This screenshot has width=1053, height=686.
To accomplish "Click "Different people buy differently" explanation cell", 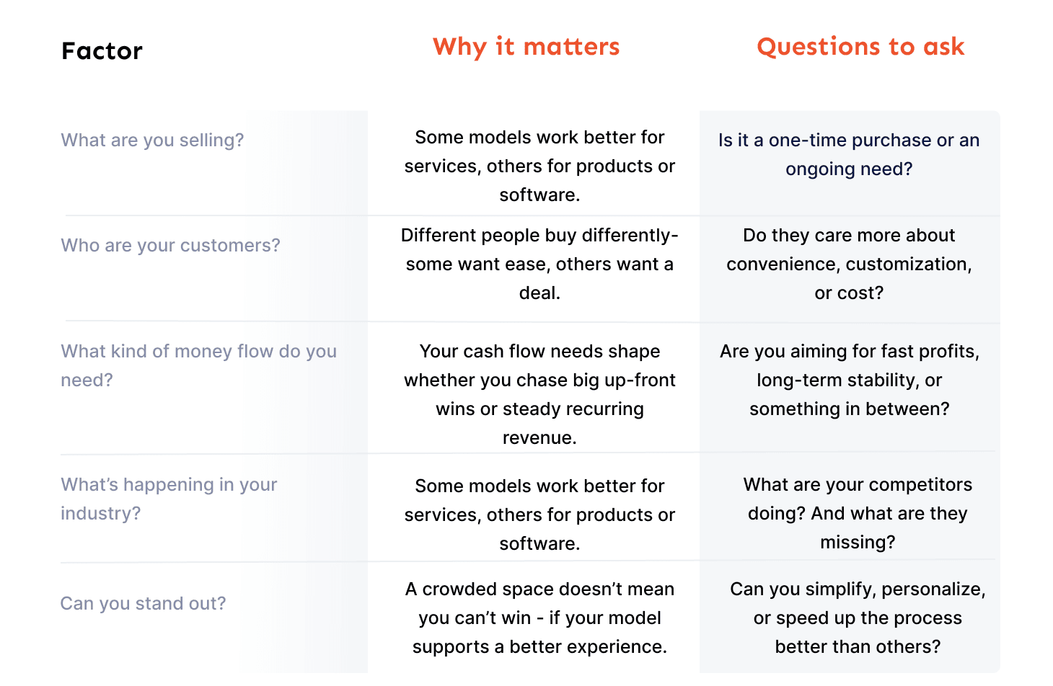I will coord(539,264).
